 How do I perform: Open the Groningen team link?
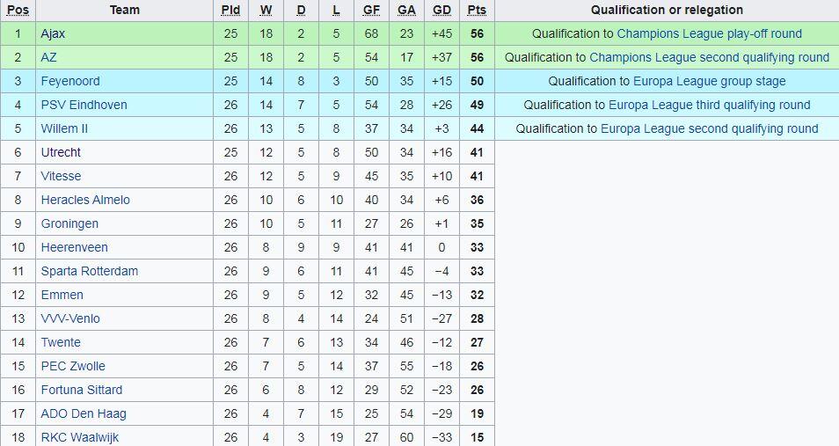pyautogui.click(x=69, y=223)
